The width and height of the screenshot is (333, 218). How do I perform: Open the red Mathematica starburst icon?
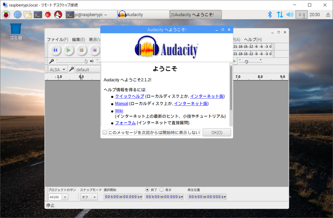tap(48, 15)
